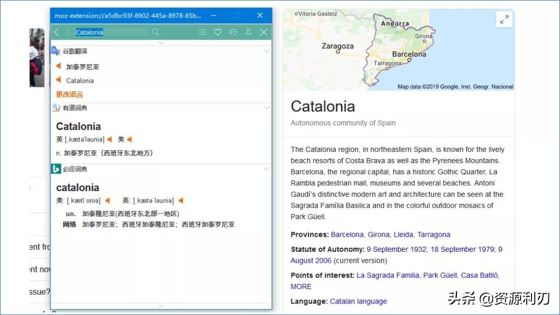Click the Catalonia search input field
560x315 pixels.
coord(111,32)
